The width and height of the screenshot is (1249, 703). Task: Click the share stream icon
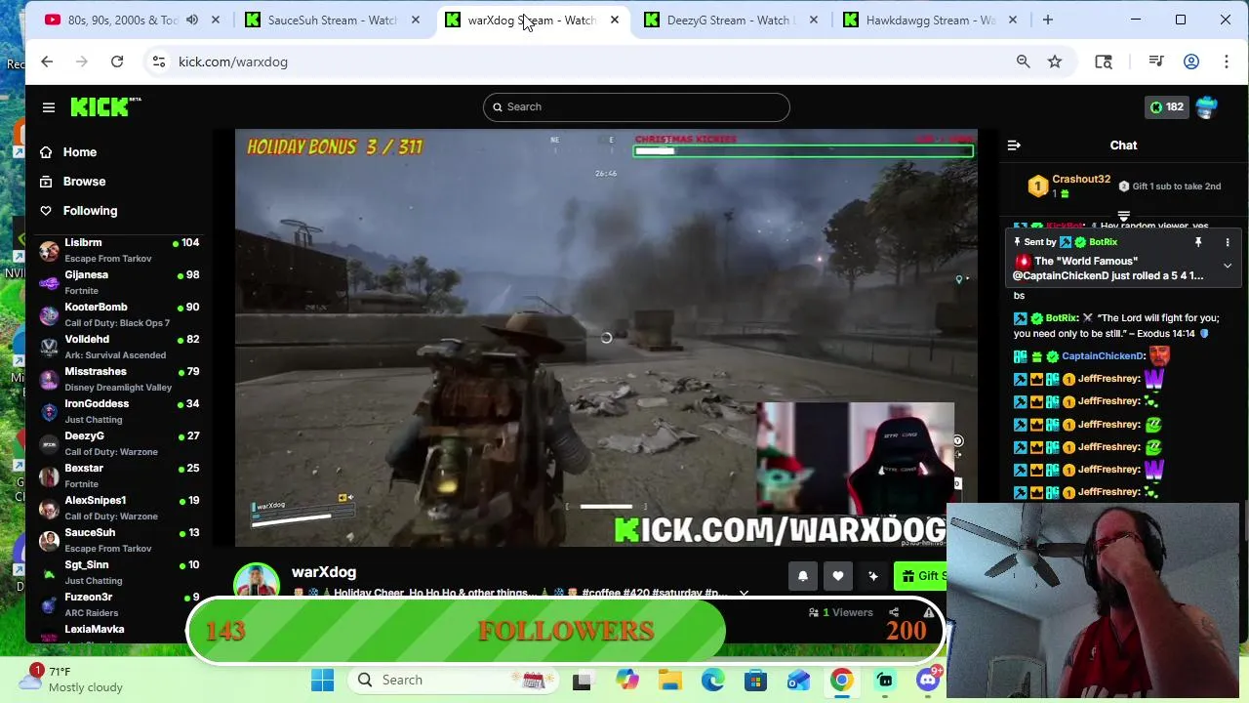(x=893, y=612)
